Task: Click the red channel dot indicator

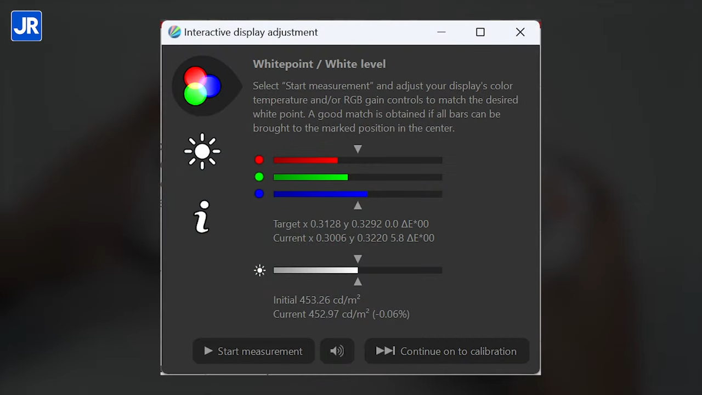Action: [259, 160]
